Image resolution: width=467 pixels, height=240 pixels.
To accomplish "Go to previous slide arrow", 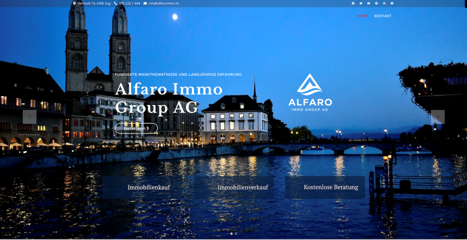I will pos(30,117).
